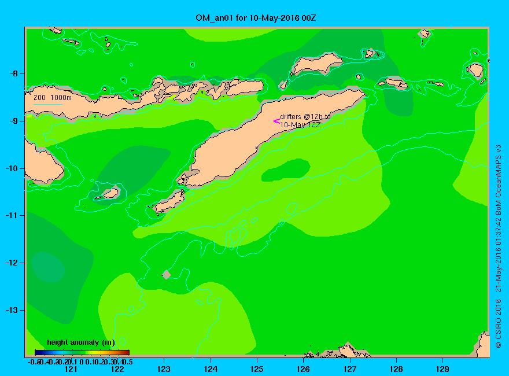The width and height of the screenshot is (509, 376).
Task: Click the '0.5' value at the color bar's end
Action: (x=128, y=362)
